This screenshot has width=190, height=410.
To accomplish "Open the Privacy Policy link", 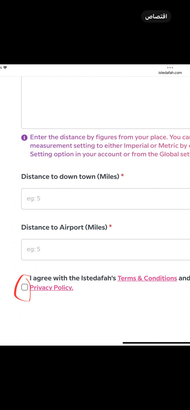I will tap(52, 288).
